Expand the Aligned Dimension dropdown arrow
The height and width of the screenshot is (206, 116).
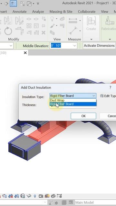80,31
